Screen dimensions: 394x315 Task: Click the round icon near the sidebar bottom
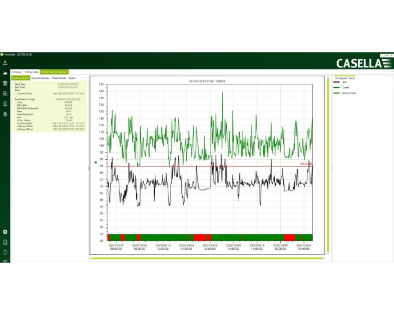click(x=5, y=252)
